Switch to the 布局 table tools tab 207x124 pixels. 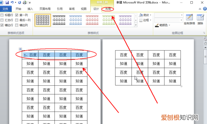[108, 9]
